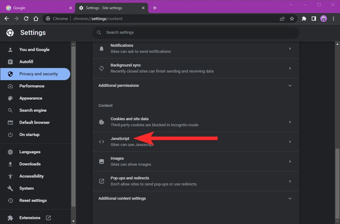Open a new tab with plus button
Image resolution: width=340 pixels, height=224 pixels.
point(155,8)
